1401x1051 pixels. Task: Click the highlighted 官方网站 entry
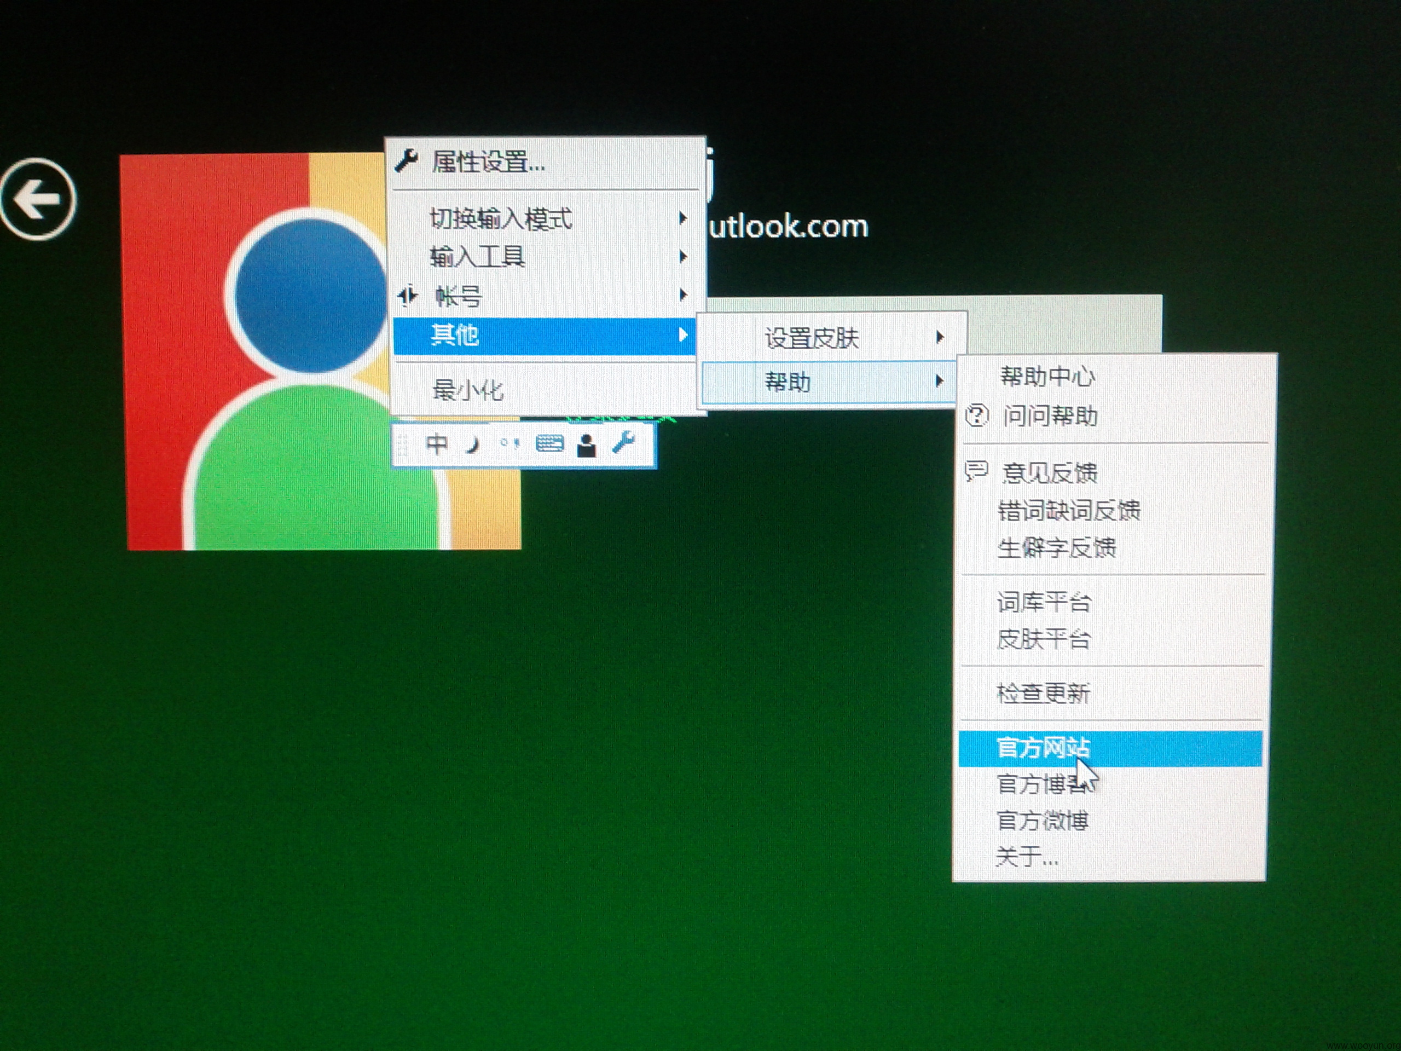(1110, 749)
